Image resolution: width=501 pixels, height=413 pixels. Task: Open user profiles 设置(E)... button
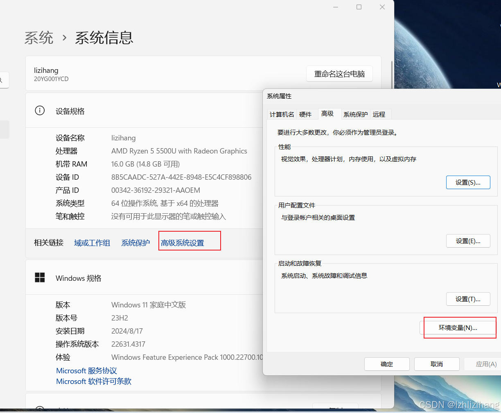tap(468, 241)
